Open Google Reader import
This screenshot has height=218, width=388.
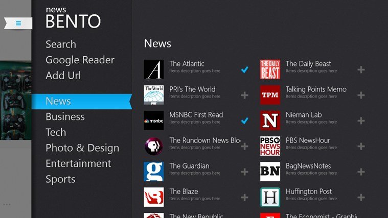point(80,60)
